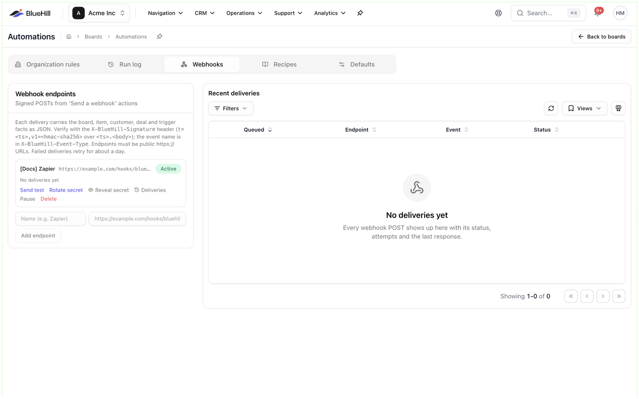Expand the Navigation menu

tap(165, 13)
